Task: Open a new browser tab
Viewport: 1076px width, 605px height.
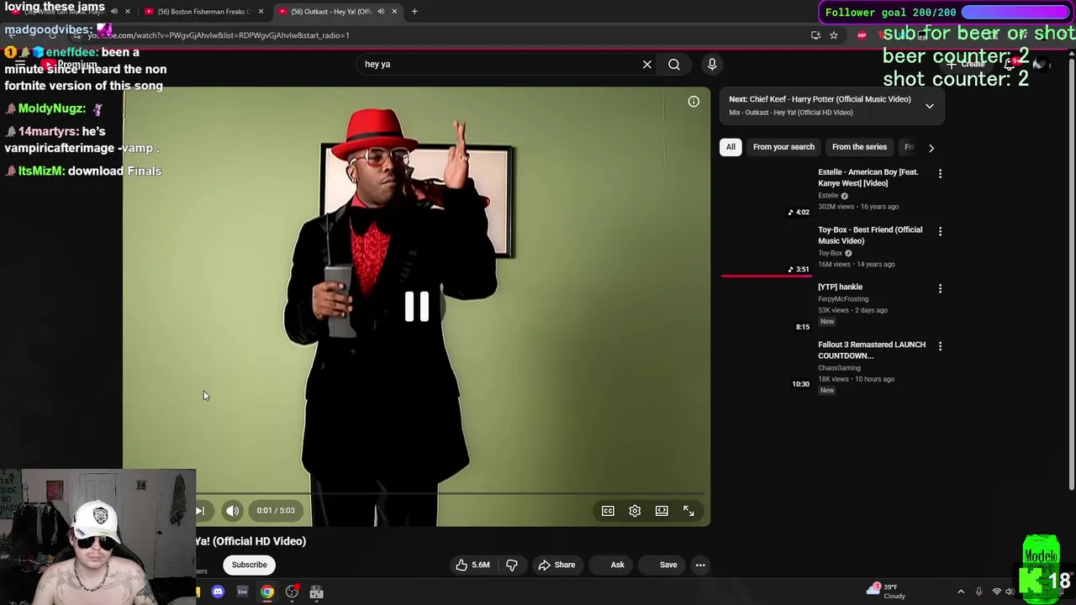Action: tap(414, 12)
